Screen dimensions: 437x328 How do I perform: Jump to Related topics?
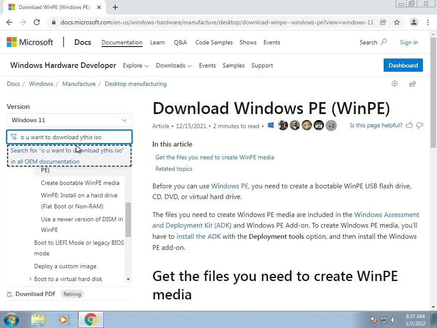174,169
